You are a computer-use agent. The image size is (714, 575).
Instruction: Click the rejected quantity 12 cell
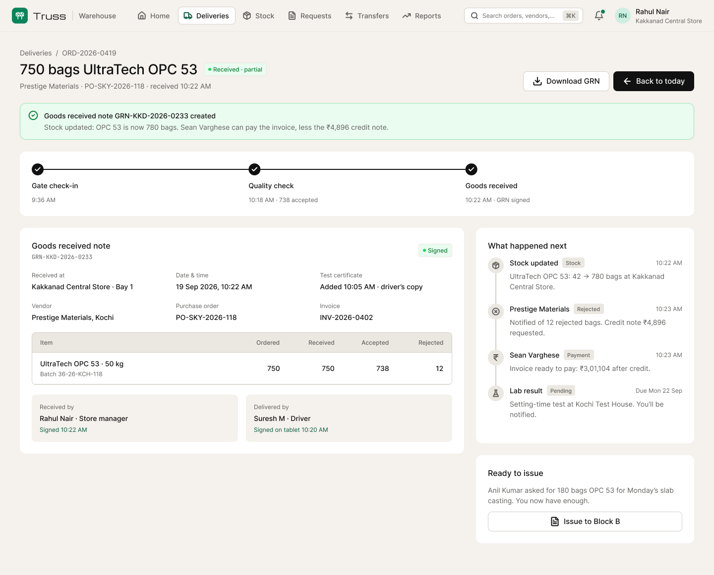(x=439, y=368)
